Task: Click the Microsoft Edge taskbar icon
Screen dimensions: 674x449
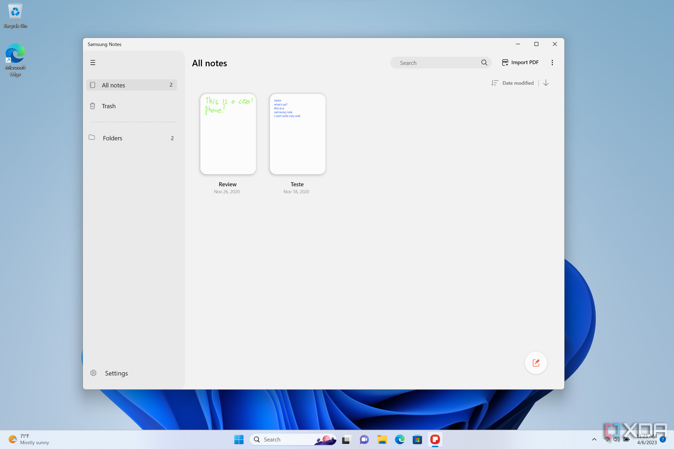Action: pos(400,439)
